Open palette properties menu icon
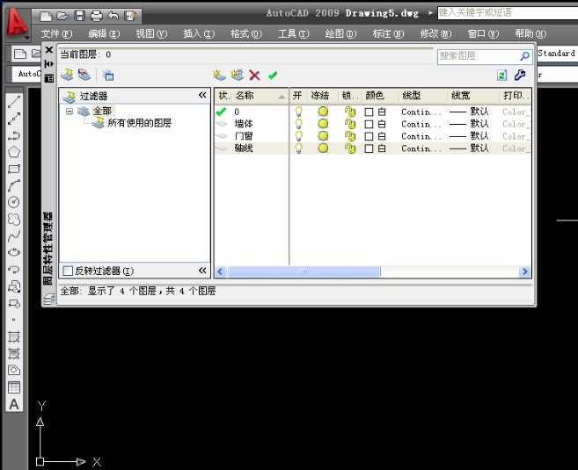Viewport: 578px width, 470px height. tap(49, 78)
